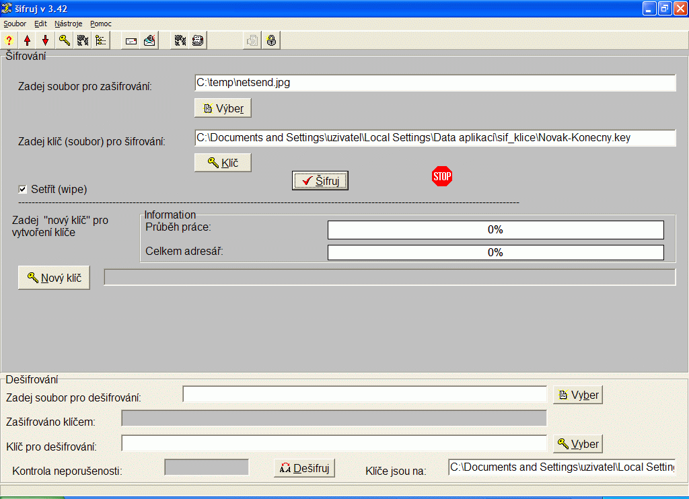Open the Pomoc menu
Image resolution: width=689 pixels, height=499 pixels.
[101, 24]
